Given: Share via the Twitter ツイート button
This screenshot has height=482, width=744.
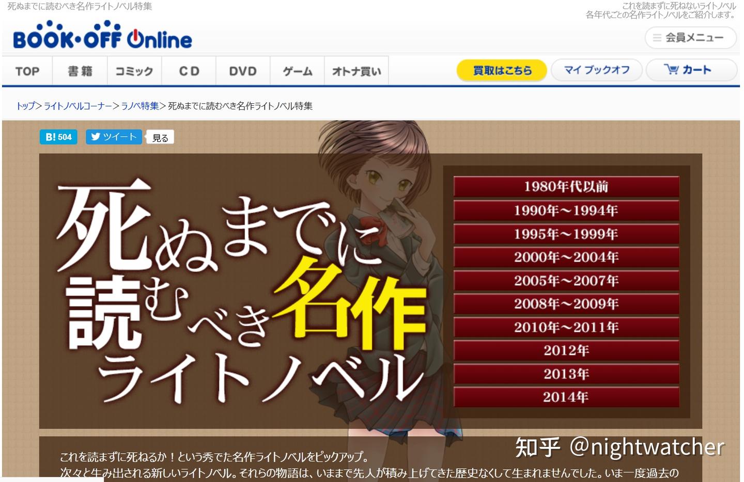Looking at the screenshot, I should [114, 137].
